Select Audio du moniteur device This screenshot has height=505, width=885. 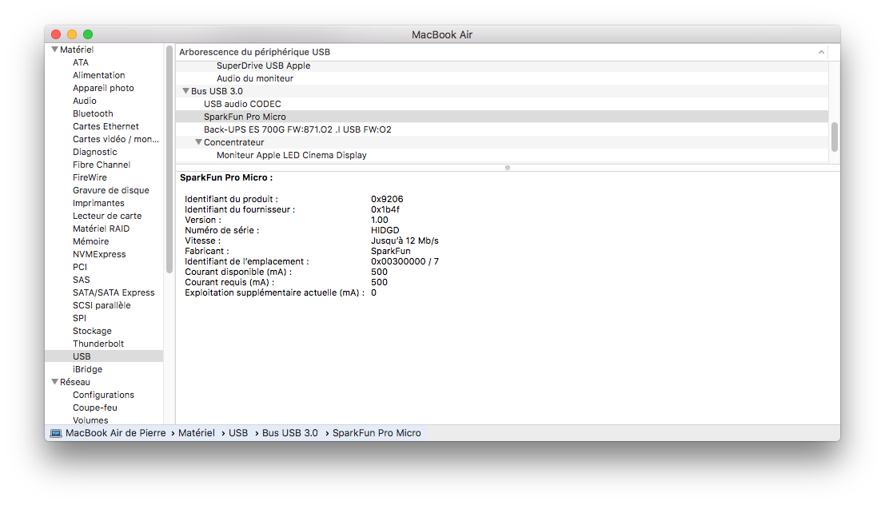coord(255,78)
